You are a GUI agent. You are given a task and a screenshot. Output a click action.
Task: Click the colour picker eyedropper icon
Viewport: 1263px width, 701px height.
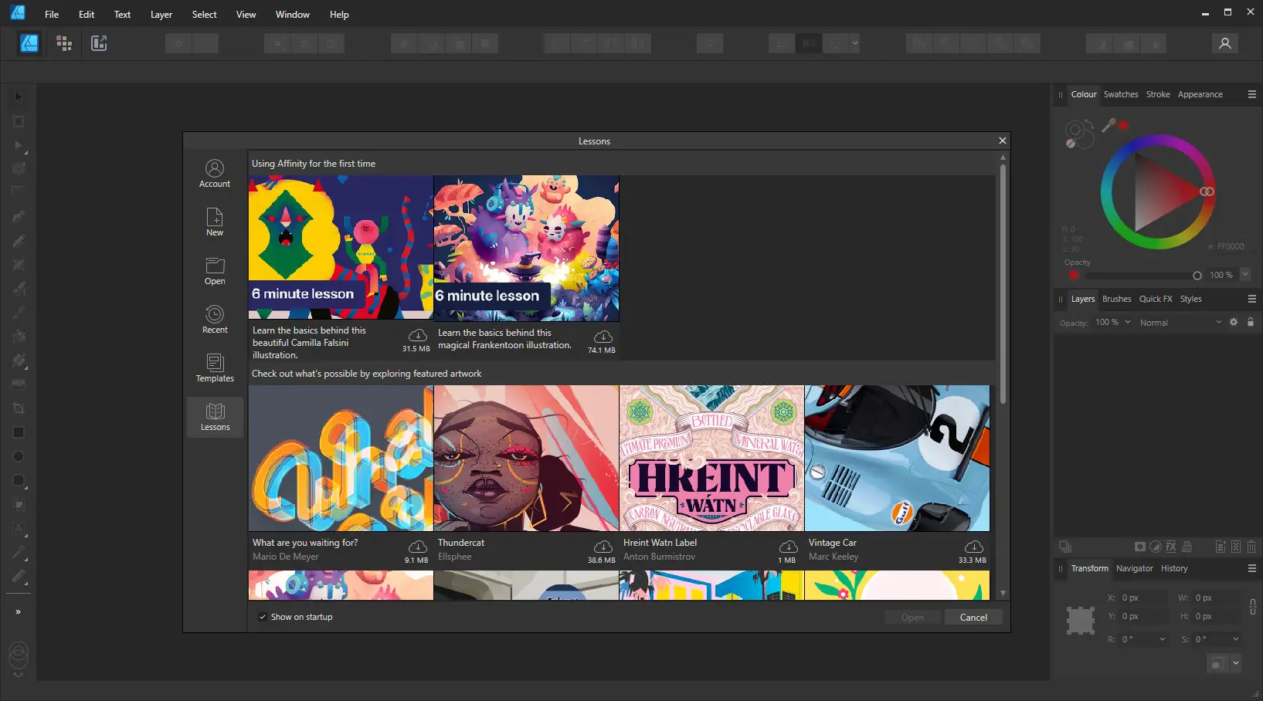(1109, 125)
